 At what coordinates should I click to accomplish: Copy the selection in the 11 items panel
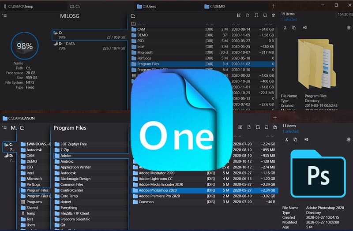click(x=295, y=139)
